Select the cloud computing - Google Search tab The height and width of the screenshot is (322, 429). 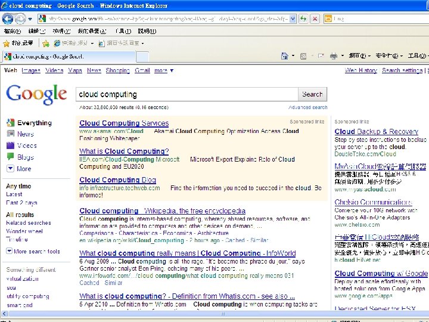click(69, 57)
